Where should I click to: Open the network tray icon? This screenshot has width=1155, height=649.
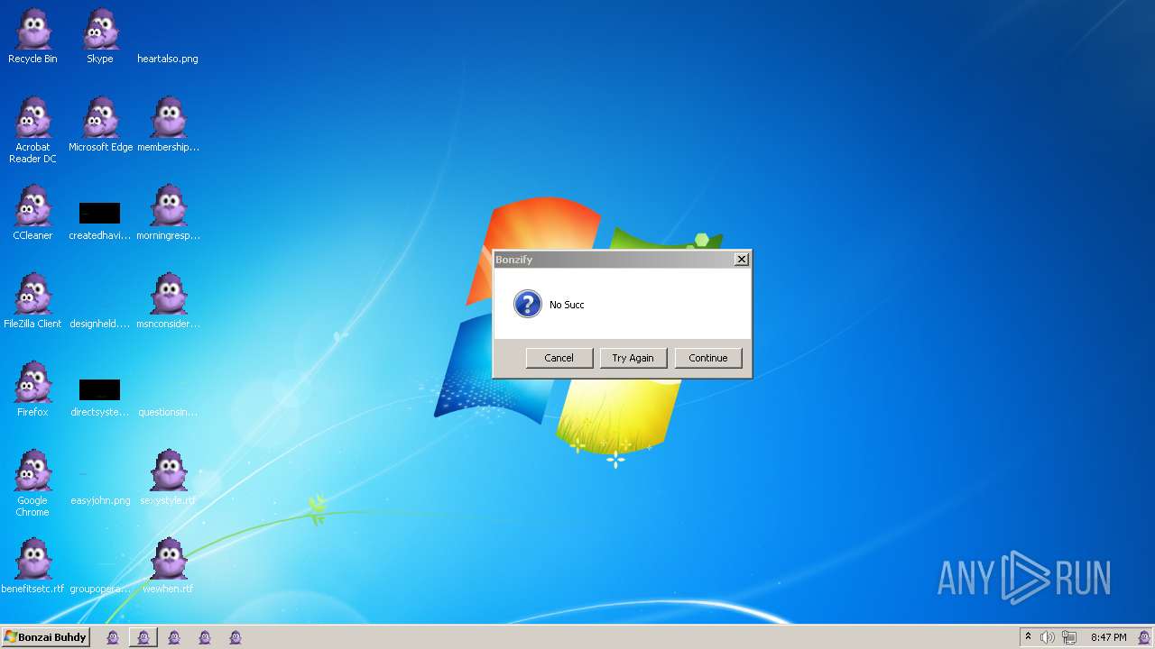pyautogui.click(x=1069, y=637)
